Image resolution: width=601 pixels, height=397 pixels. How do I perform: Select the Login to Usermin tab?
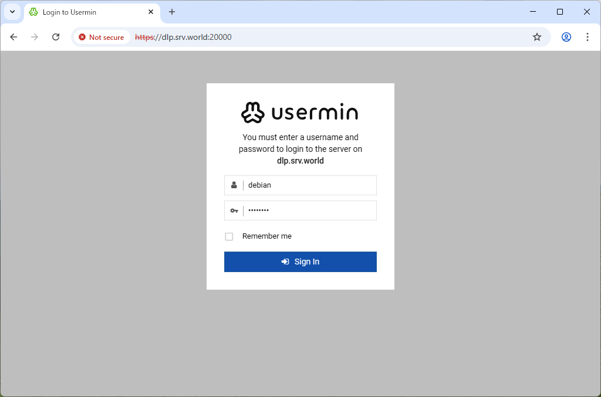88,12
